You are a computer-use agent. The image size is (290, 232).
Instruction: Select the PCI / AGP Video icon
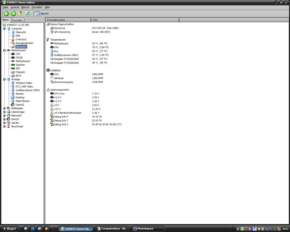tap(13, 87)
